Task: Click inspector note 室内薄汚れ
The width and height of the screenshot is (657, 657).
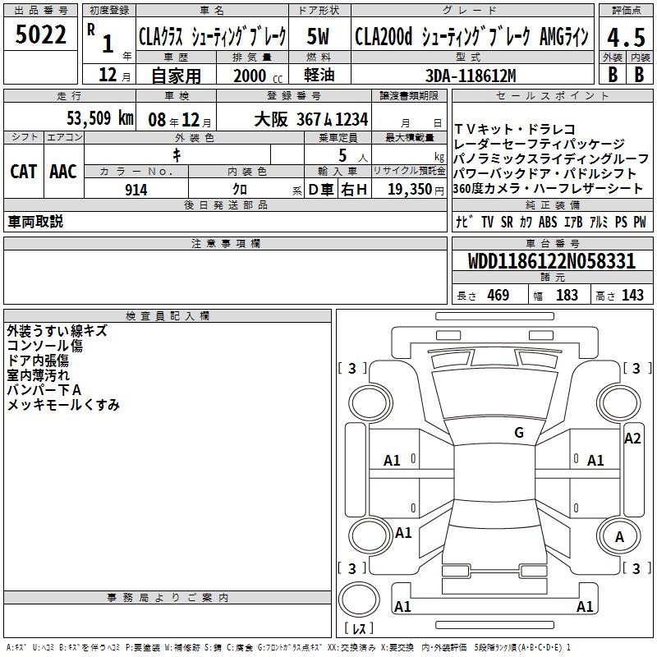Action: [x=38, y=374]
